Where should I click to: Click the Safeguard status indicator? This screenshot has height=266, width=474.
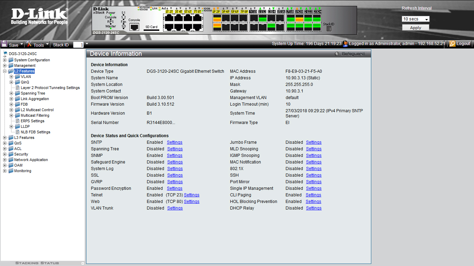pyautogui.click(x=337, y=54)
